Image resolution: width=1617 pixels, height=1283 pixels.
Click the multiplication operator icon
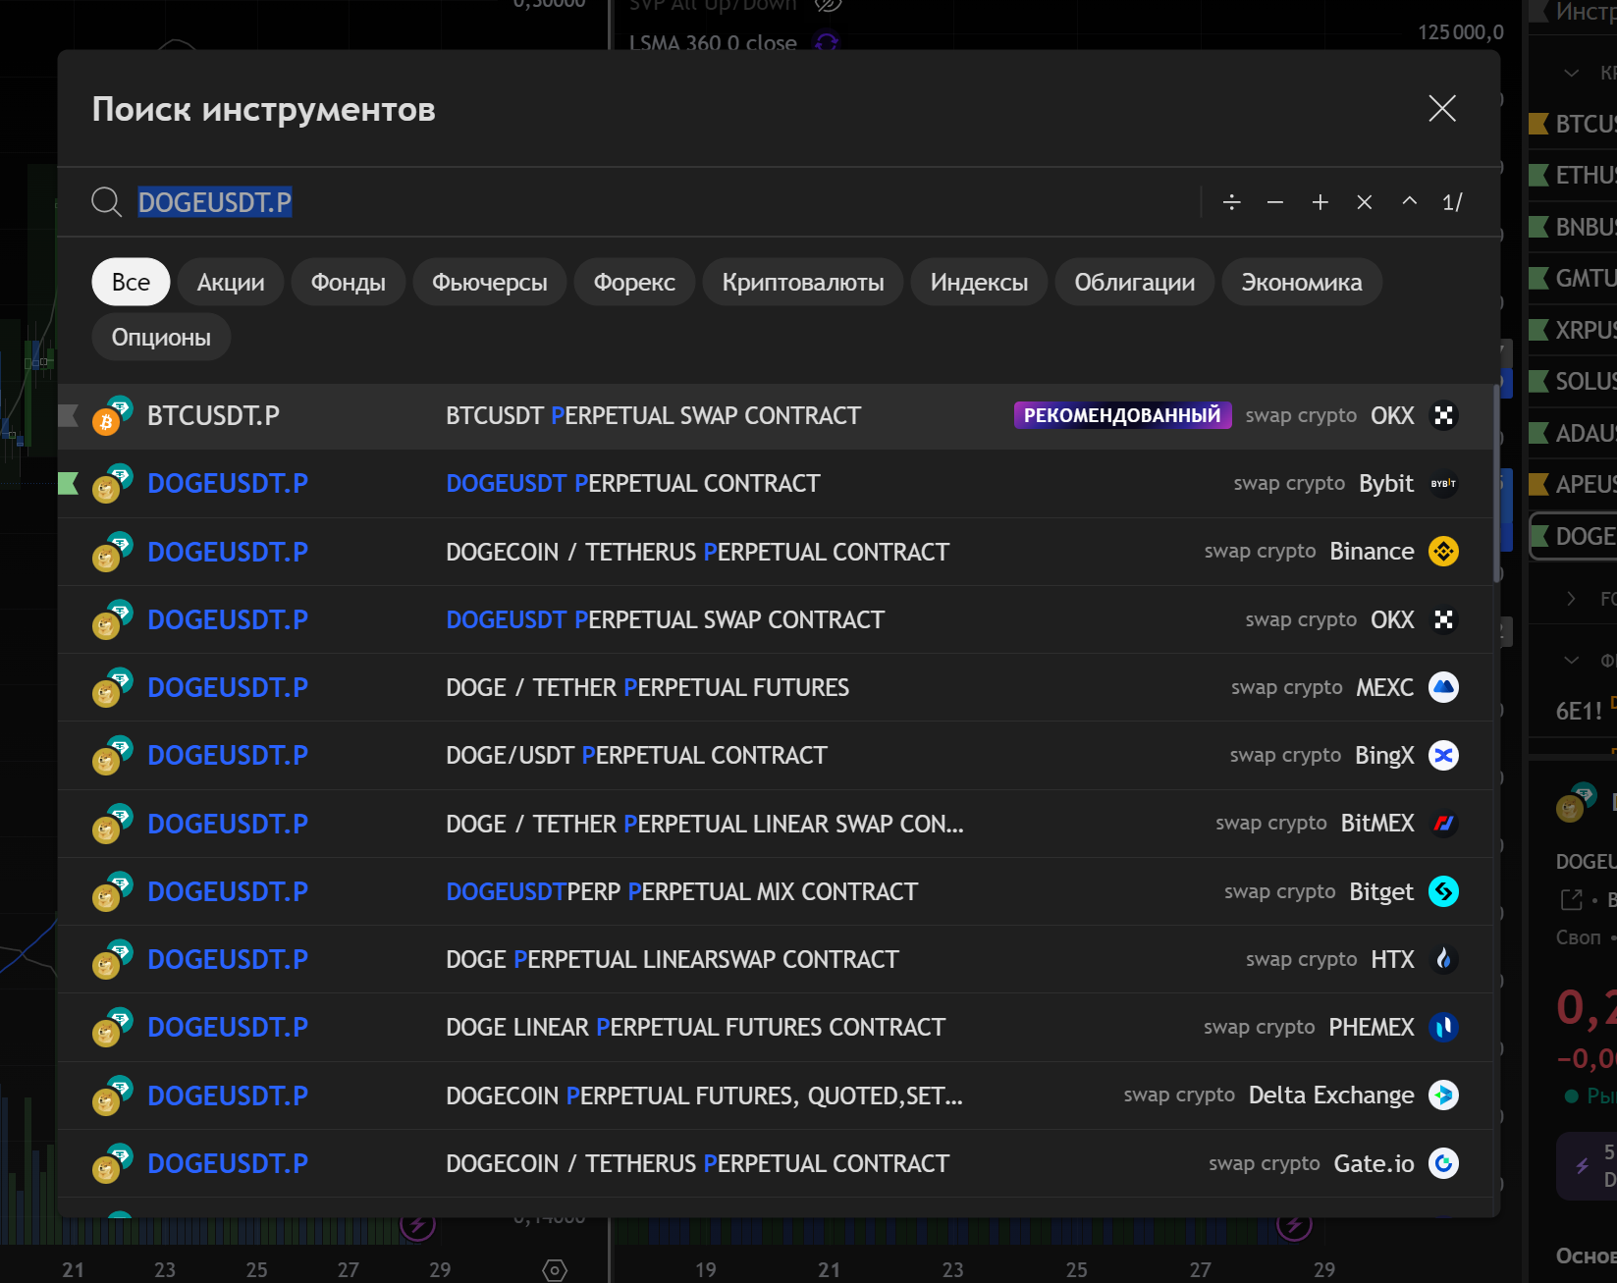pyautogui.click(x=1364, y=202)
